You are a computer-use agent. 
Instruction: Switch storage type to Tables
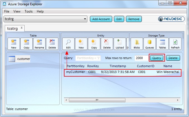[162, 44]
